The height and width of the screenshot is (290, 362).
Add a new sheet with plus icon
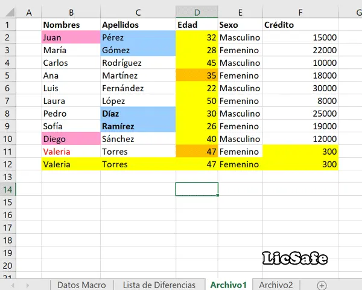tap(322, 285)
